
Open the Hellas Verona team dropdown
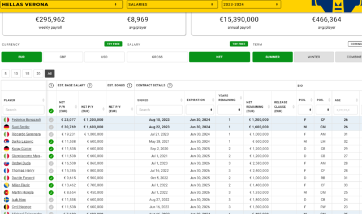(x=62, y=5)
